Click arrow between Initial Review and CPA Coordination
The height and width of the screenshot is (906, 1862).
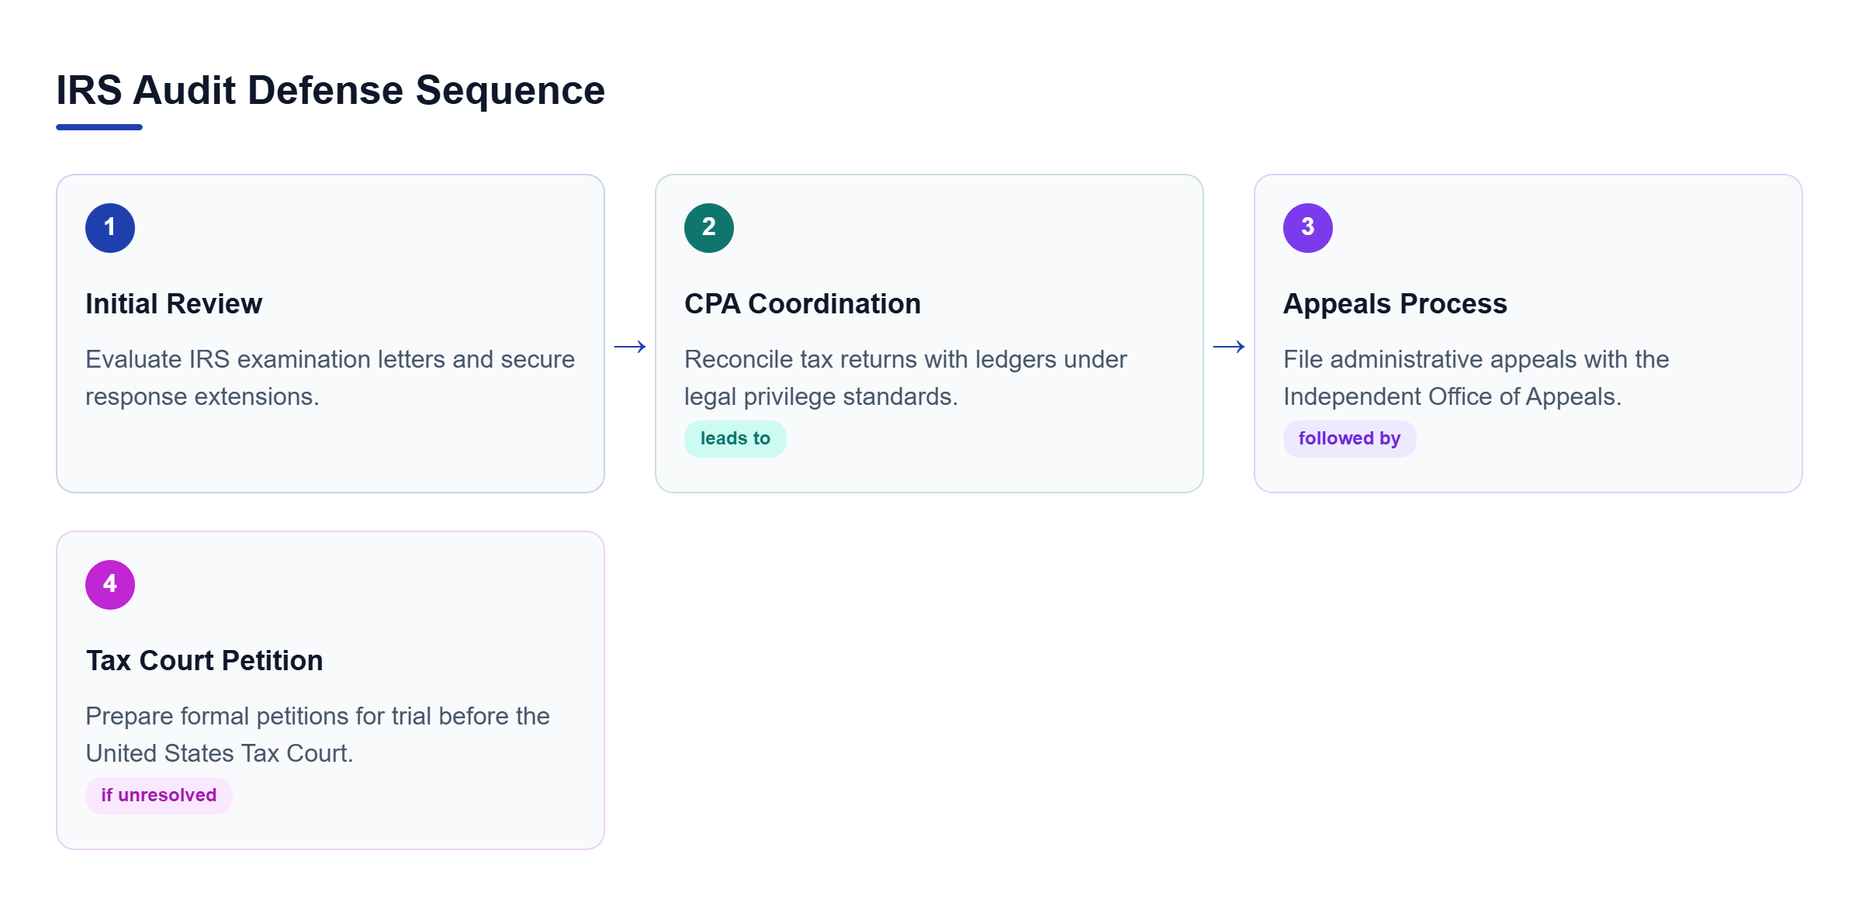pyautogui.click(x=630, y=347)
